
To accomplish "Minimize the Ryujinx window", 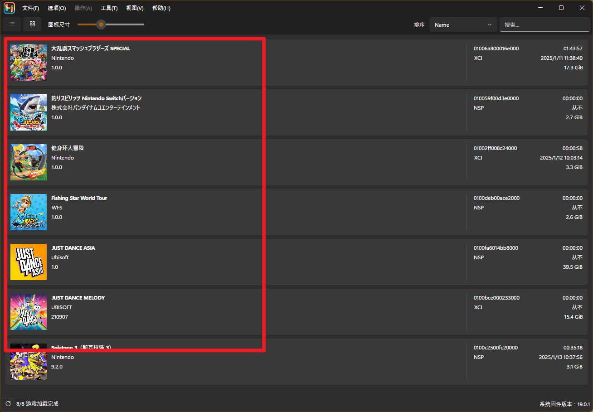I will point(540,8).
